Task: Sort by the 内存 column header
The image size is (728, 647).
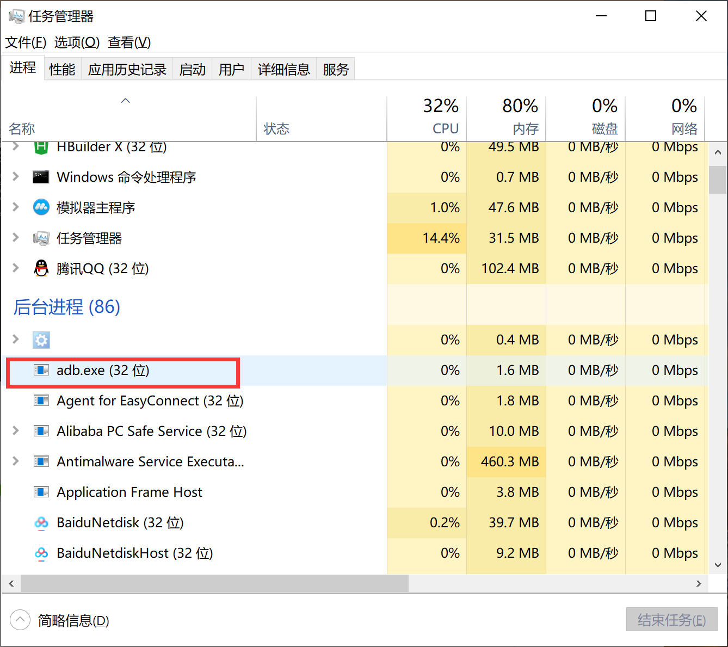Action: click(506, 119)
